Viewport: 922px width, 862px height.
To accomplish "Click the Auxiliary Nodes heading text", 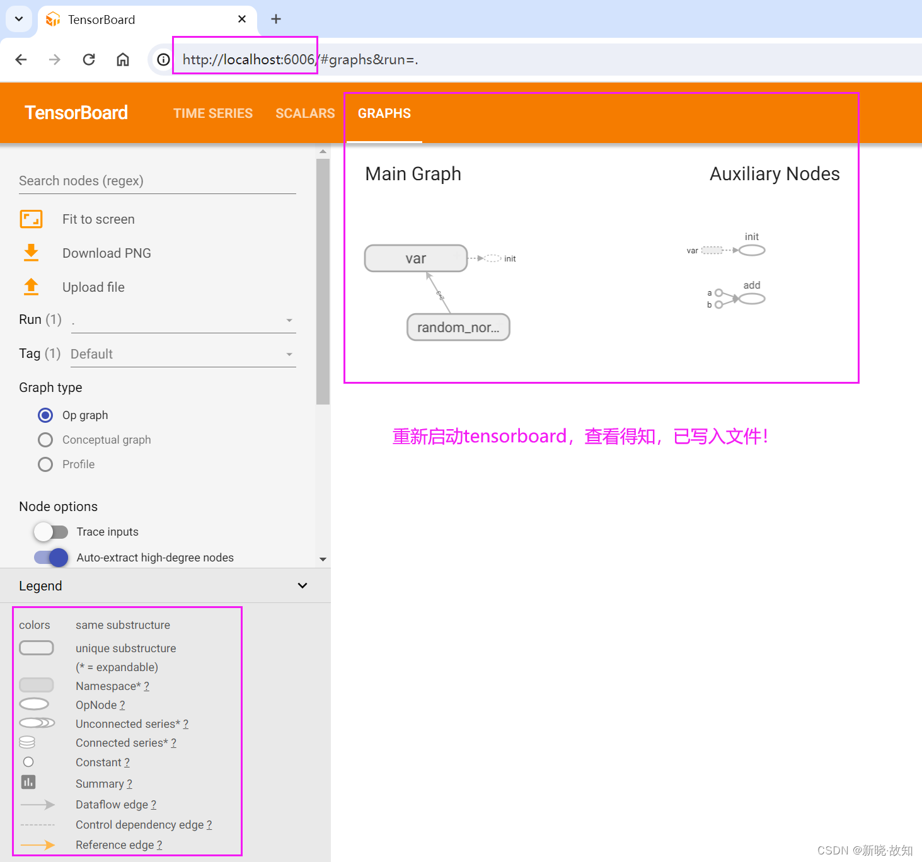I will pos(775,174).
